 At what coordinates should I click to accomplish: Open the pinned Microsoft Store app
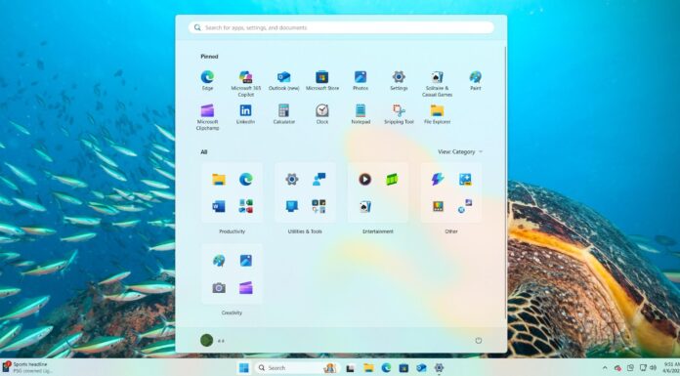coord(322,81)
